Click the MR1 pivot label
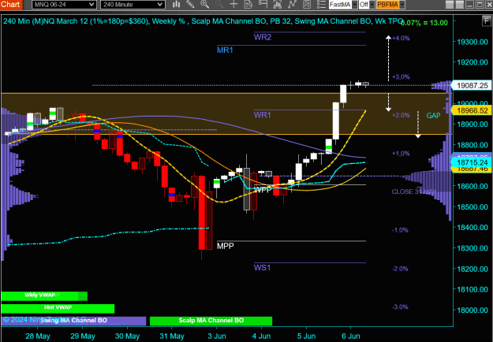The width and height of the screenshot is (493, 342). pos(225,50)
